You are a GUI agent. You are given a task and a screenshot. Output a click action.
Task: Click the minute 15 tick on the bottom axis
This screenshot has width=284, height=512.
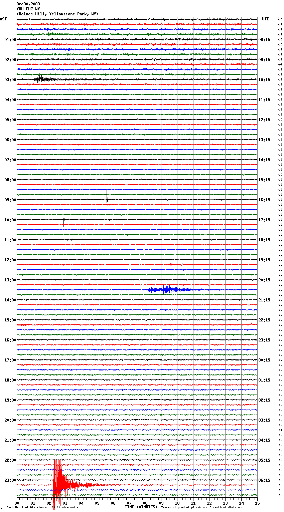(x=257, y=503)
